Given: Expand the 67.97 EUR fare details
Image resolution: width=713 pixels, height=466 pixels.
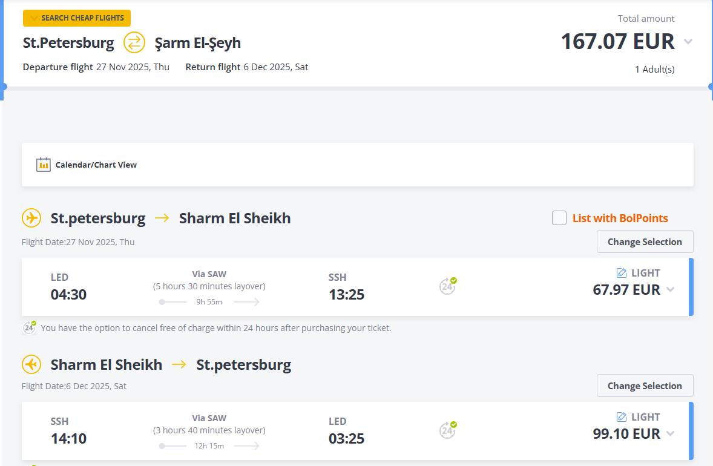Looking at the screenshot, I should (670, 289).
